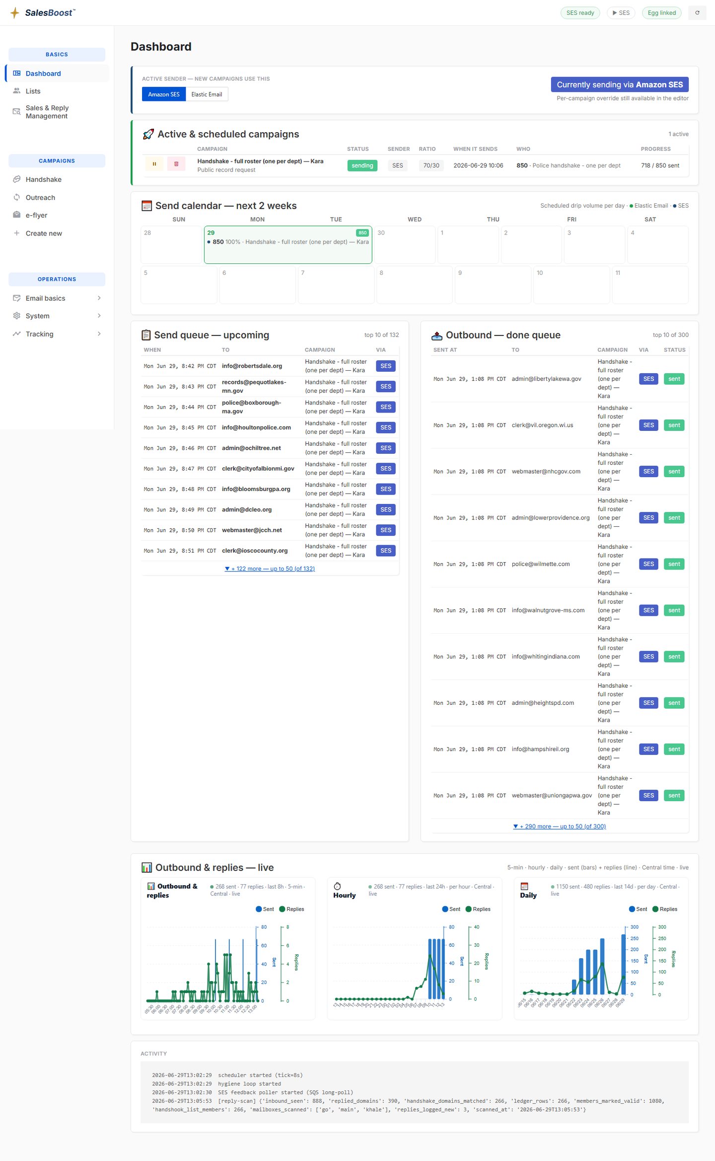Click Create new campaign
Image resolution: width=715 pixels, height=1161 pixels.
[x=58, y=233]
